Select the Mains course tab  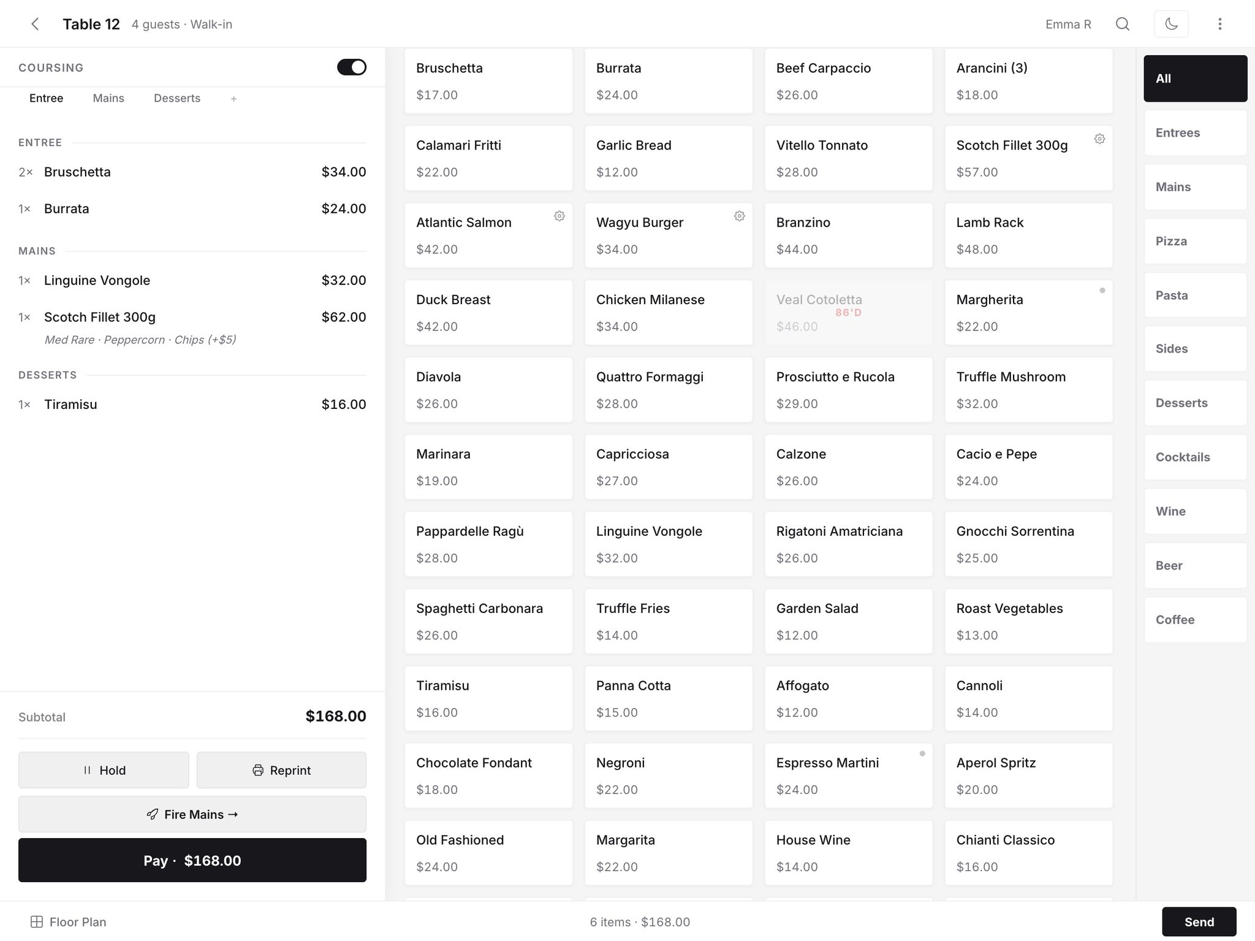108,98
